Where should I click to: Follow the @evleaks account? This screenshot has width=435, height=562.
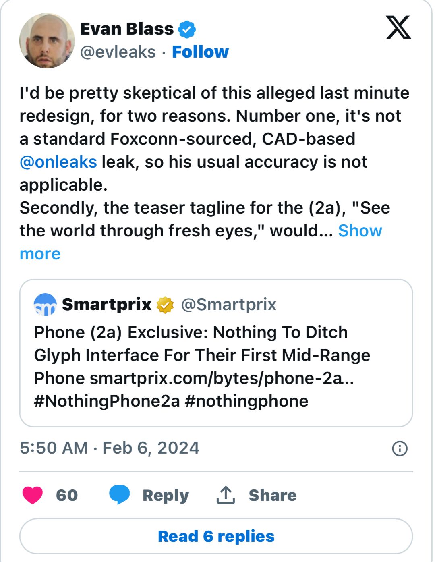(x=200, y=52)
